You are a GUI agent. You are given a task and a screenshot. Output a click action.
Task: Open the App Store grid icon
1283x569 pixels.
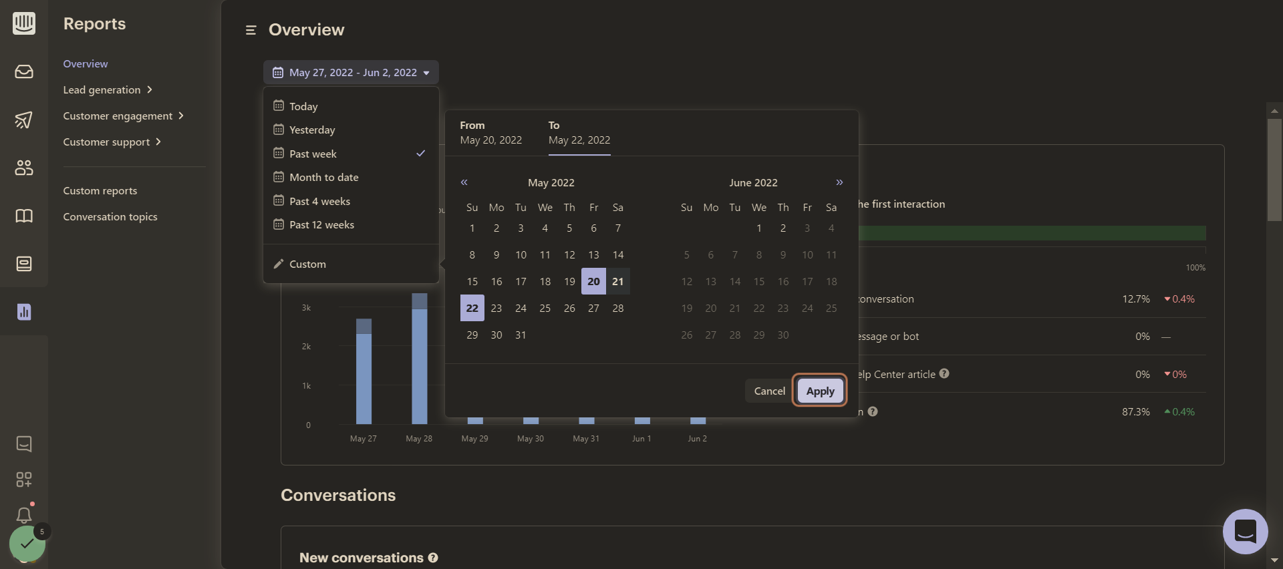(24, 480)
